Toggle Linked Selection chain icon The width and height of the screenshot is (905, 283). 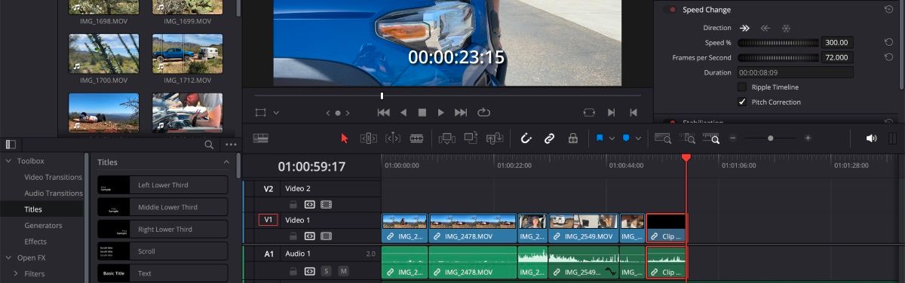550,138
